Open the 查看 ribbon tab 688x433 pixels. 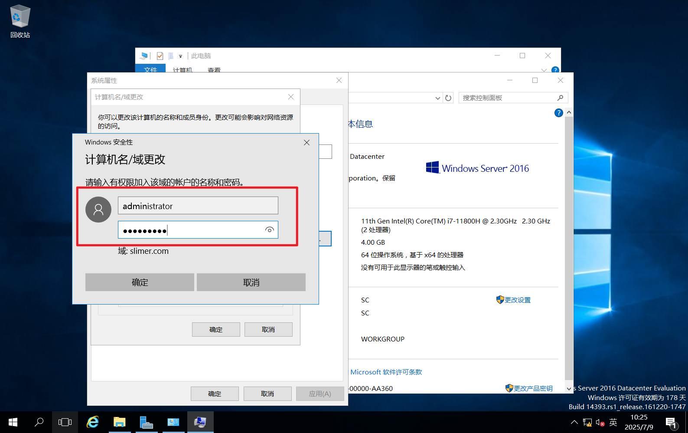pos(214,69)
